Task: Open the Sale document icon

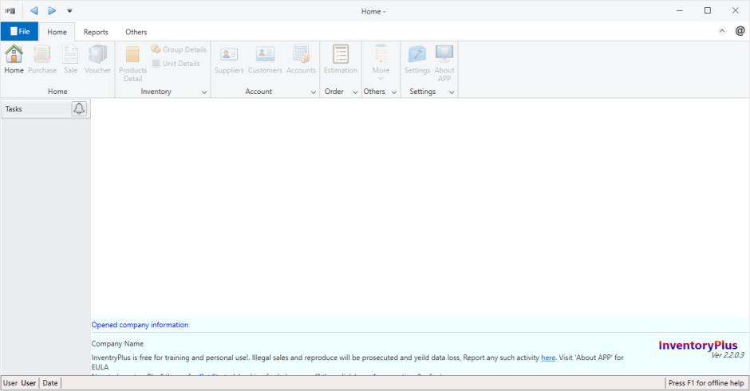Action: [x=70, y=60]
